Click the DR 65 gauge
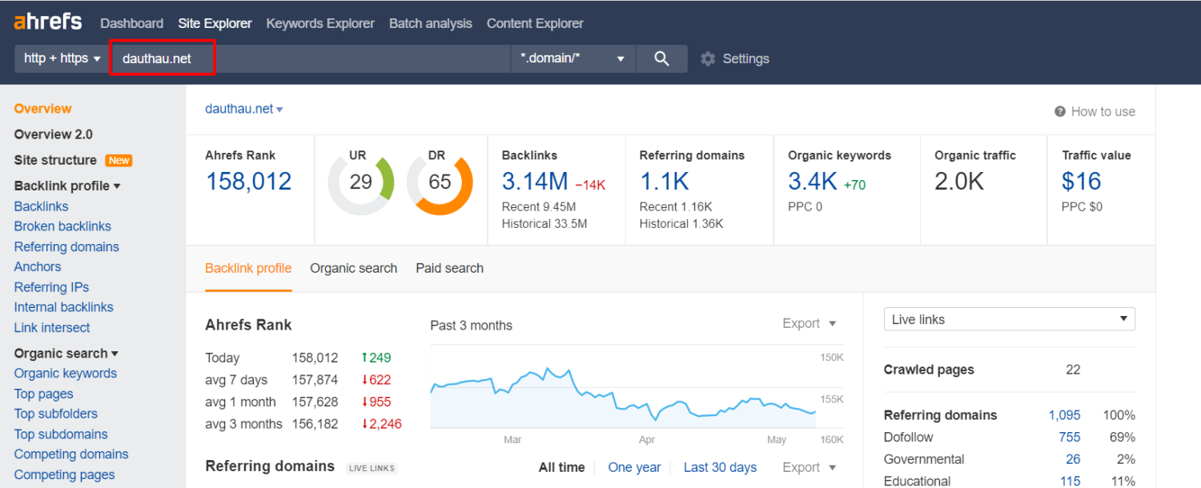This screenshot has width=1201, height=488. [x=440, y=182]
